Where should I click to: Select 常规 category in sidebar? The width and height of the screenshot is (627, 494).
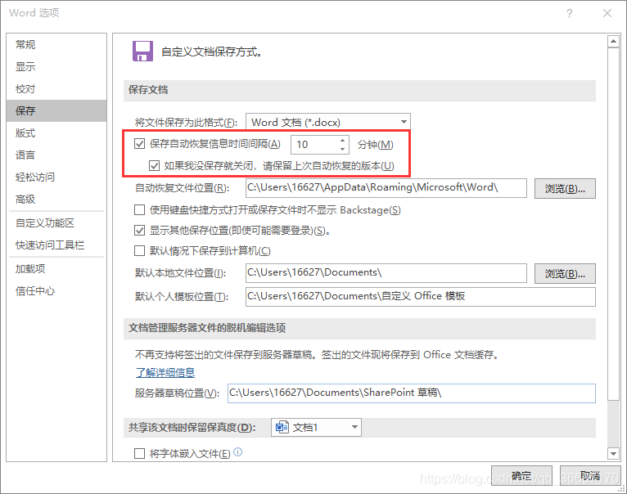click(56, 44)
